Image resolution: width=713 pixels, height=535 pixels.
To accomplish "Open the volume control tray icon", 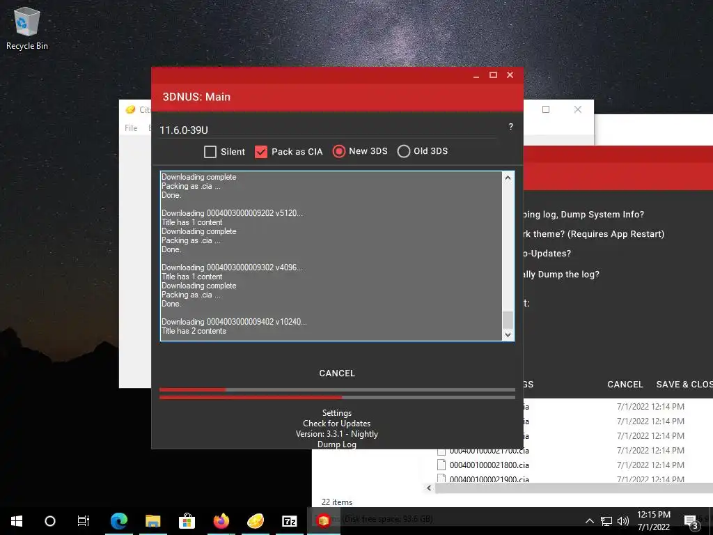I will click(x=623, y=521).
